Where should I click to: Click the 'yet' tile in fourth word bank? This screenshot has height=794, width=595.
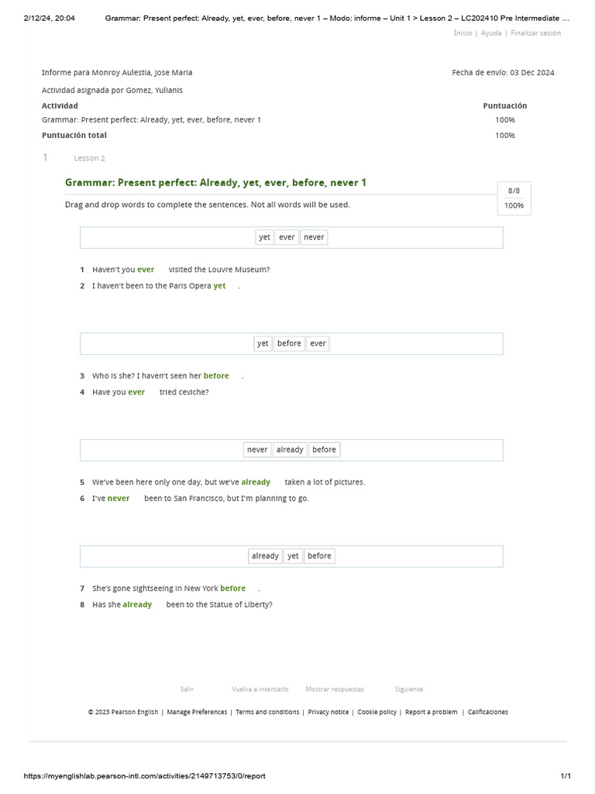click(293, 556)
